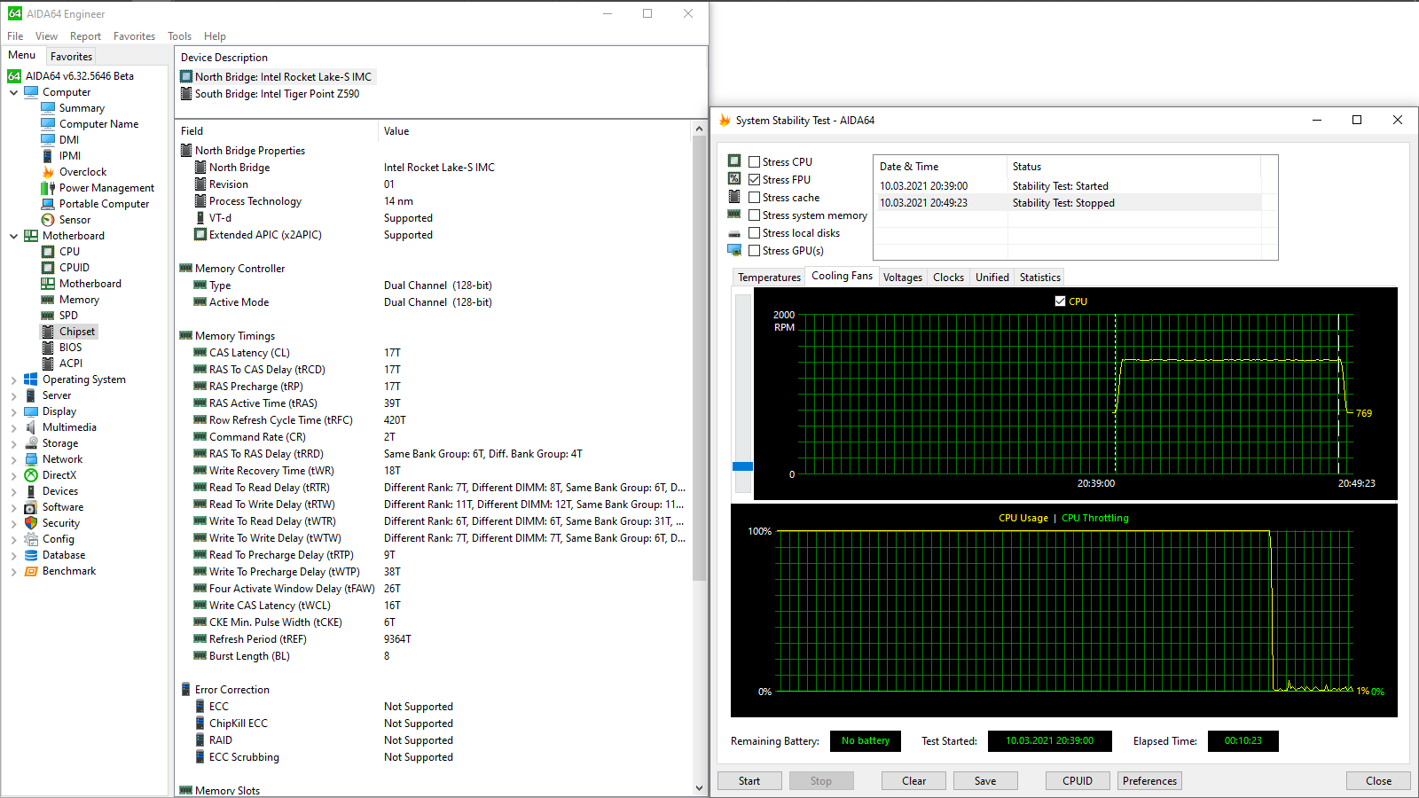Image resolution: width=1419 pixels, height=798 pixels.
Task: Click the scrollbar up arrow in details pane
Action: click(x=699, y=129)
